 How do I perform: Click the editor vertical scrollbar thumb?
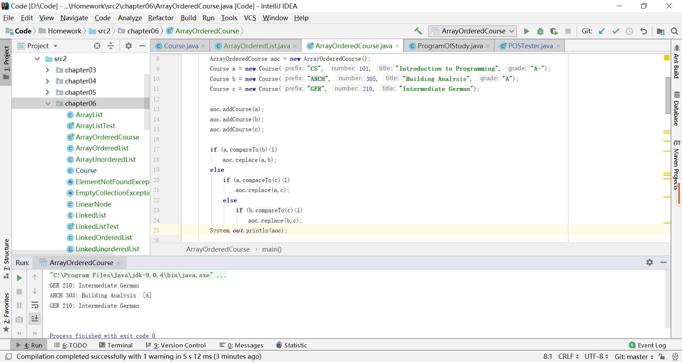[x=668, y=95]
